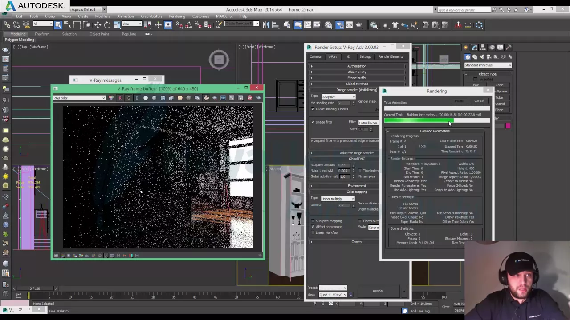Open reference coordinate system View dropdown

point(132,24)
